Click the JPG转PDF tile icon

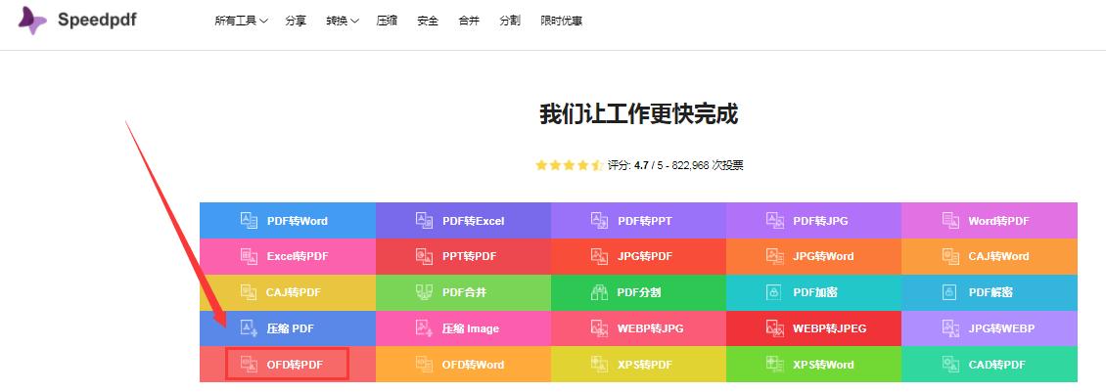600,256
